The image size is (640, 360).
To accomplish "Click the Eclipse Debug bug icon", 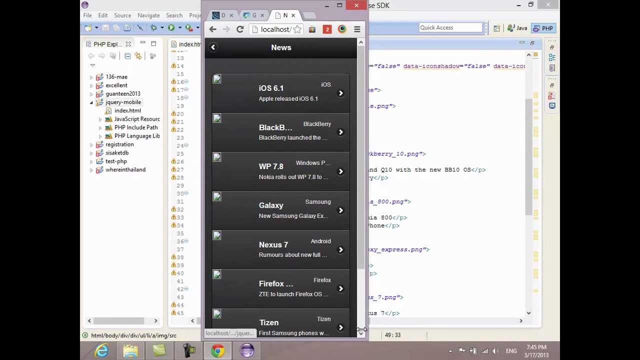I will point(153,28).
